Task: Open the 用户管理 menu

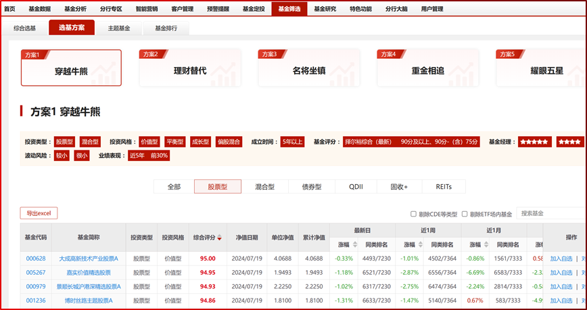Action: [432, 9]
